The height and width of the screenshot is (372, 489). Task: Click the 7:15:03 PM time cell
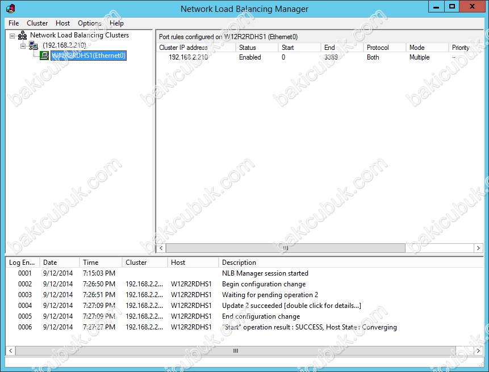[99, 273]
